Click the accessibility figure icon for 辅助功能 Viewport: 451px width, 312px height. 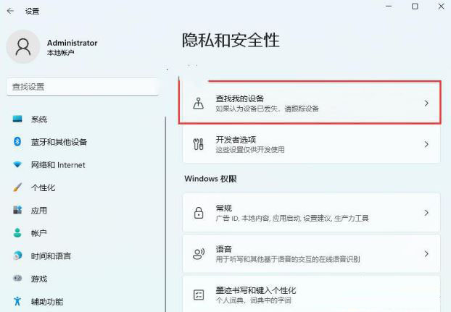click(x=17, y=301)
